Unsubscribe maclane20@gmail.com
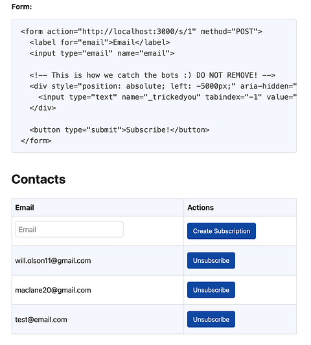 pyautogui.click(x=211, y=290)
